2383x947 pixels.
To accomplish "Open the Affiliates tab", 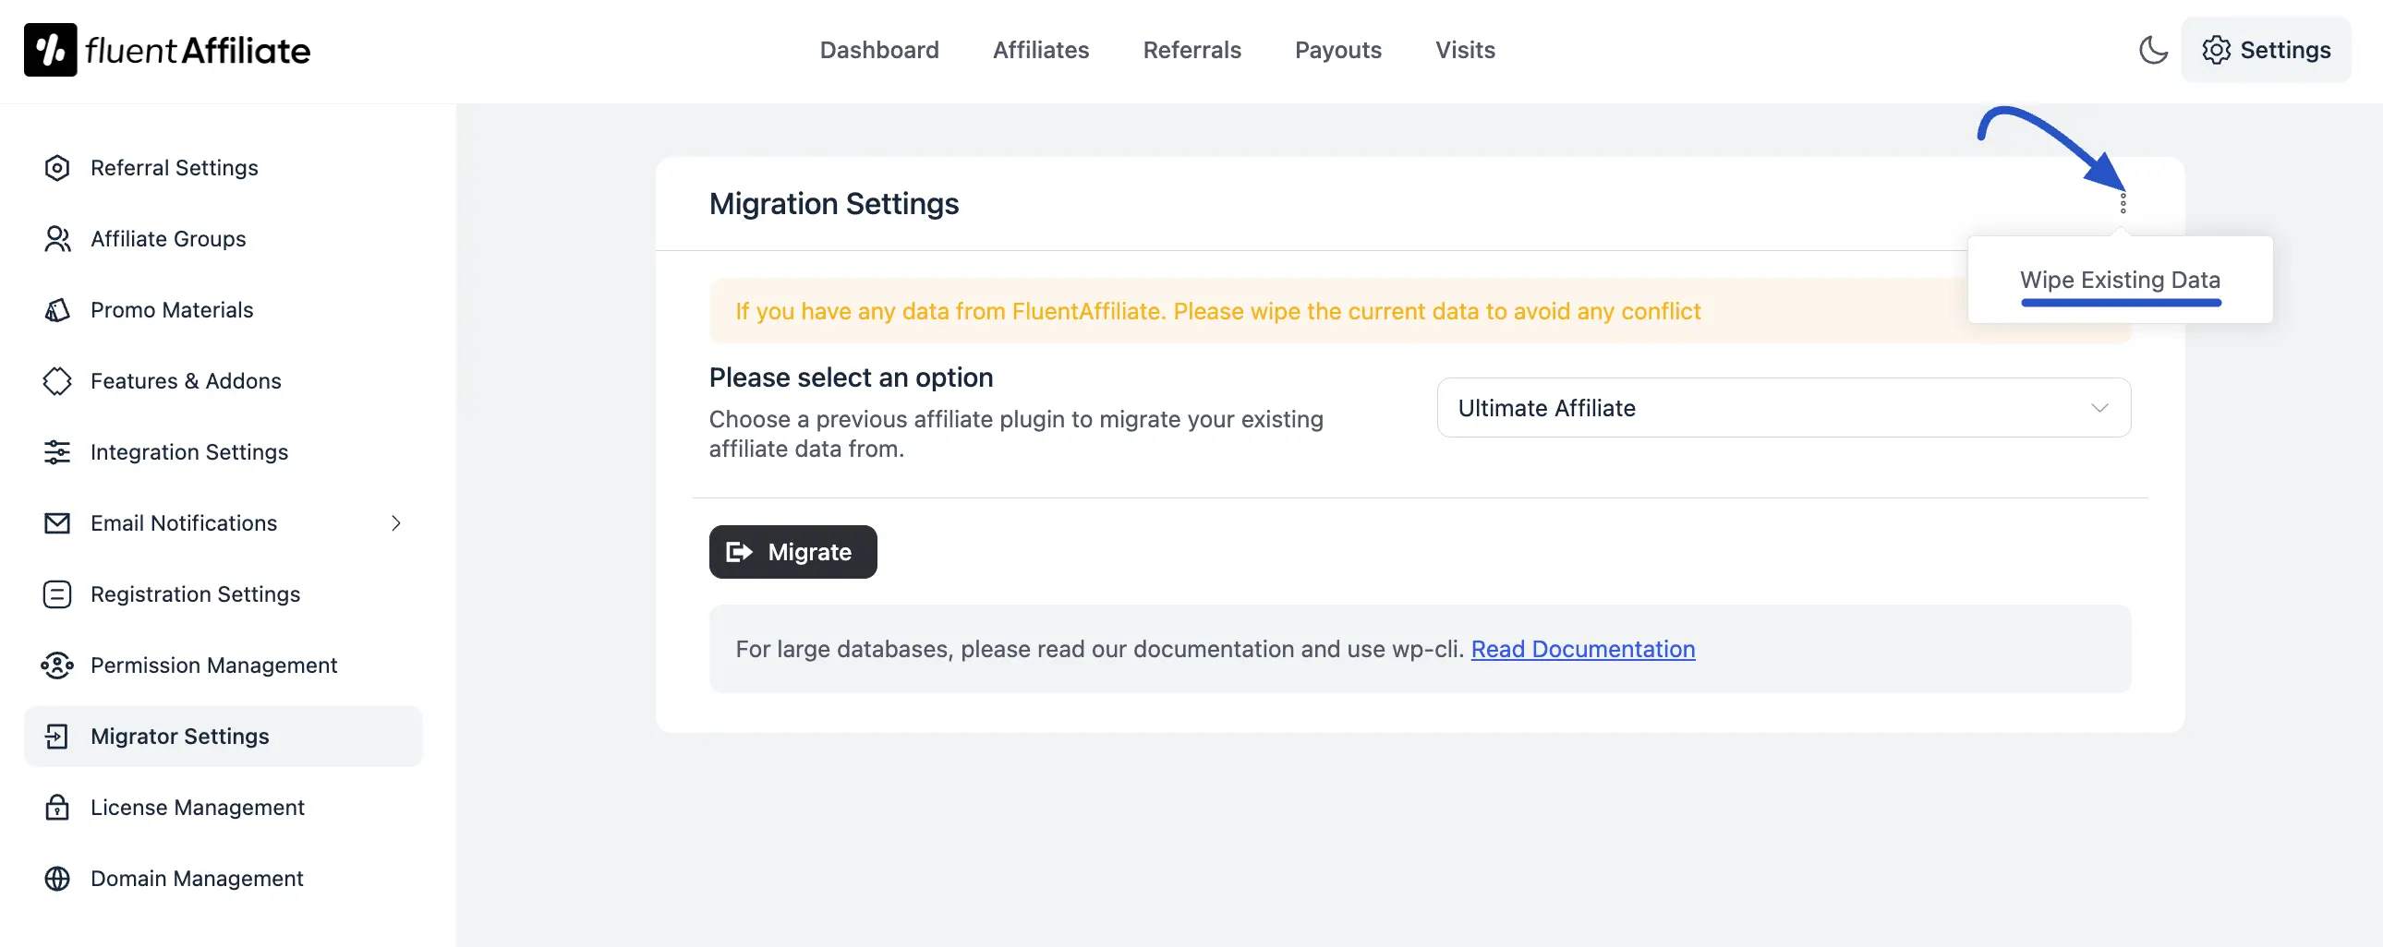I will [x=1041, y=50].
